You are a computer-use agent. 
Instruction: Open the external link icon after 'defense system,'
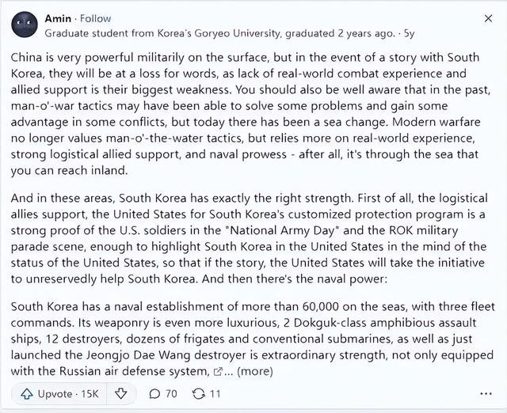pos(219,372)
